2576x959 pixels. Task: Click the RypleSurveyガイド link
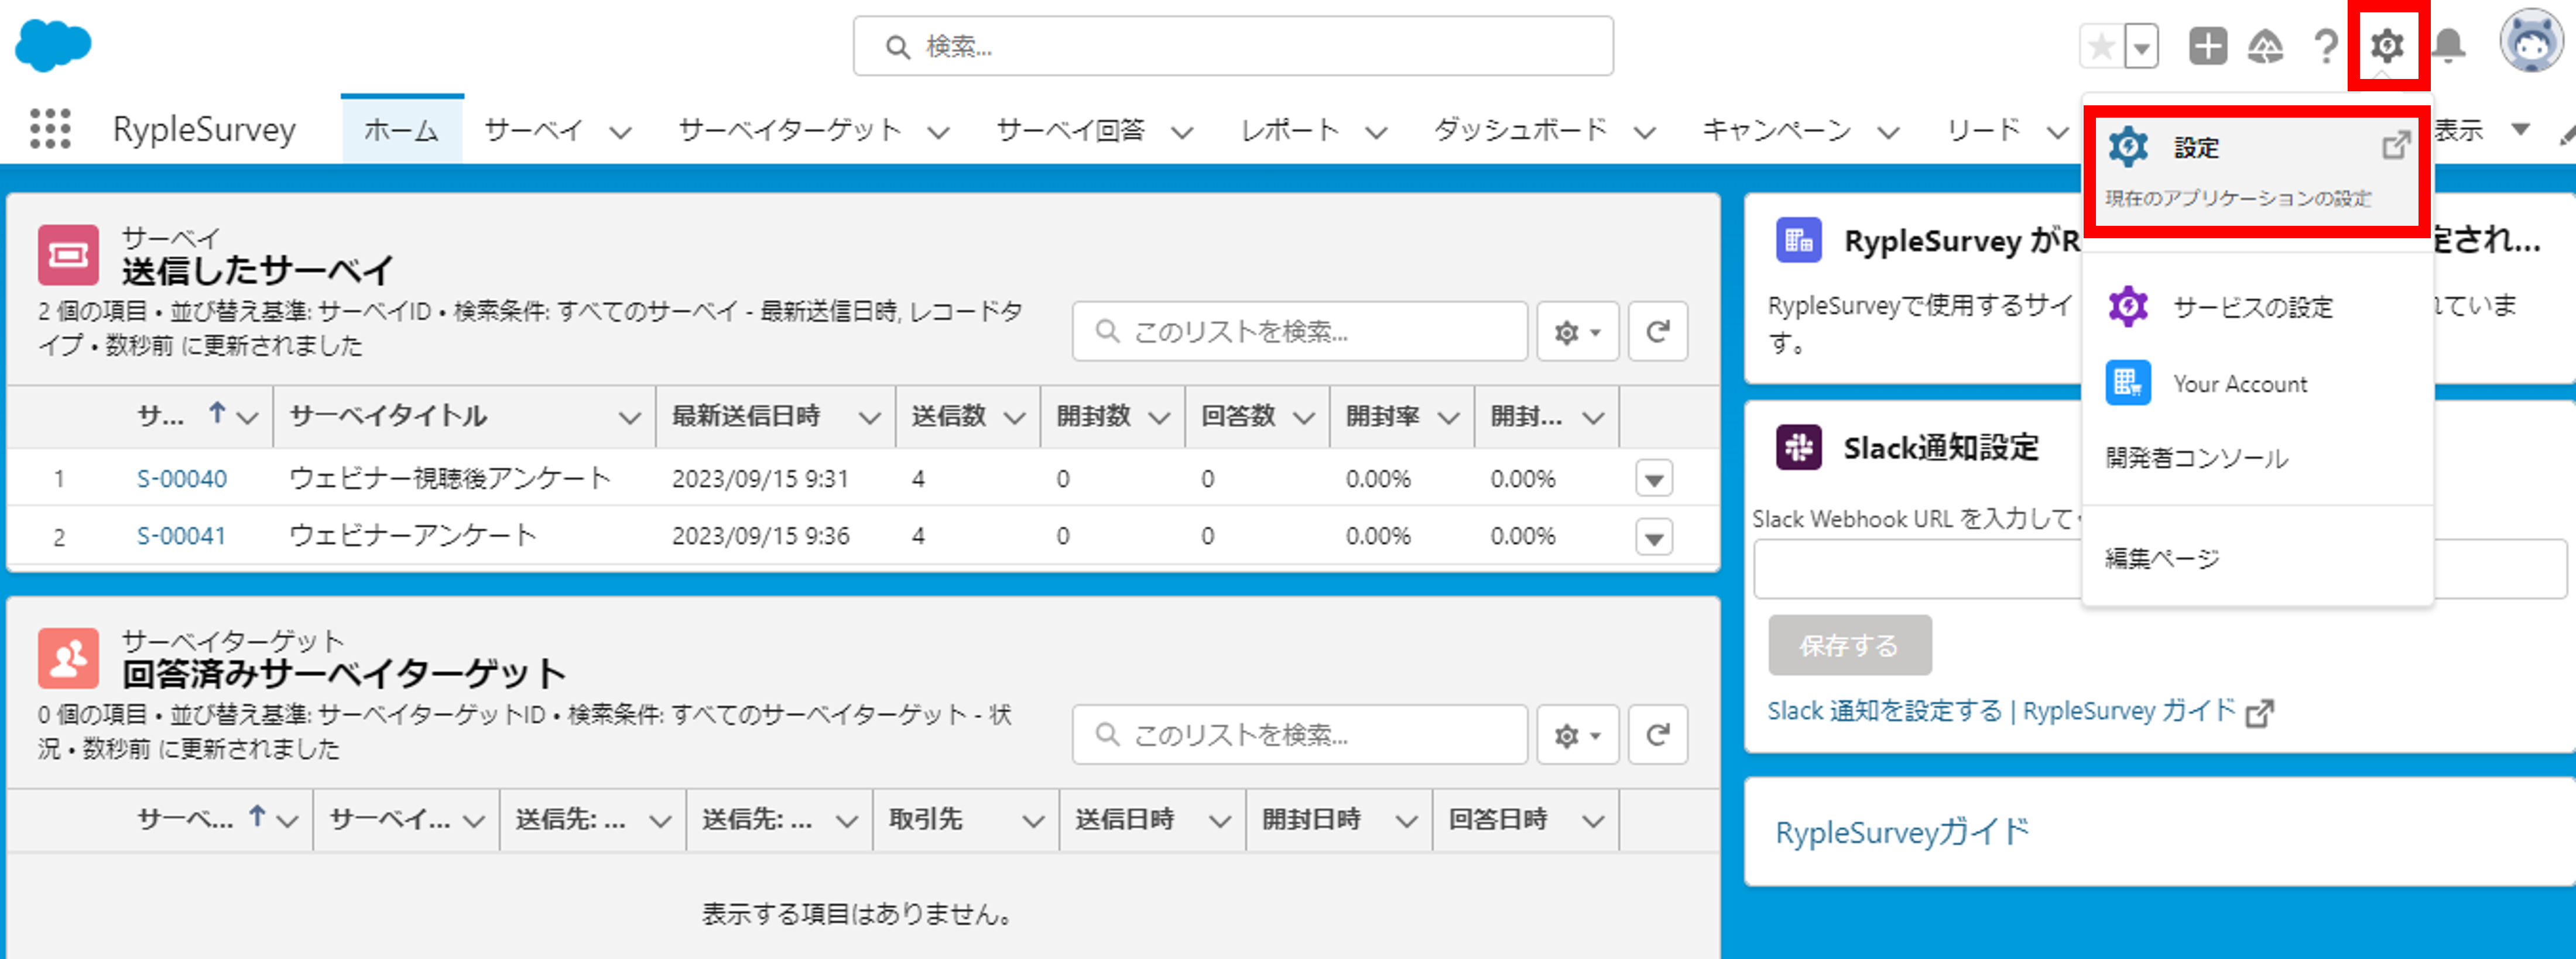click(1901, 832)
